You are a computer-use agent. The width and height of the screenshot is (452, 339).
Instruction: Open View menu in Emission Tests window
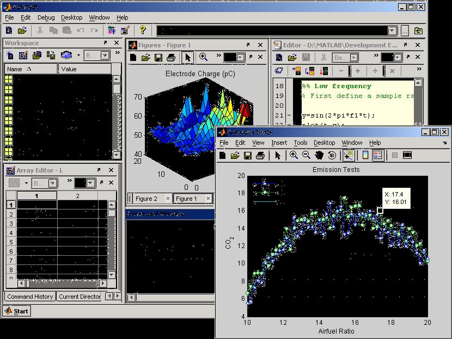(258, 143)
